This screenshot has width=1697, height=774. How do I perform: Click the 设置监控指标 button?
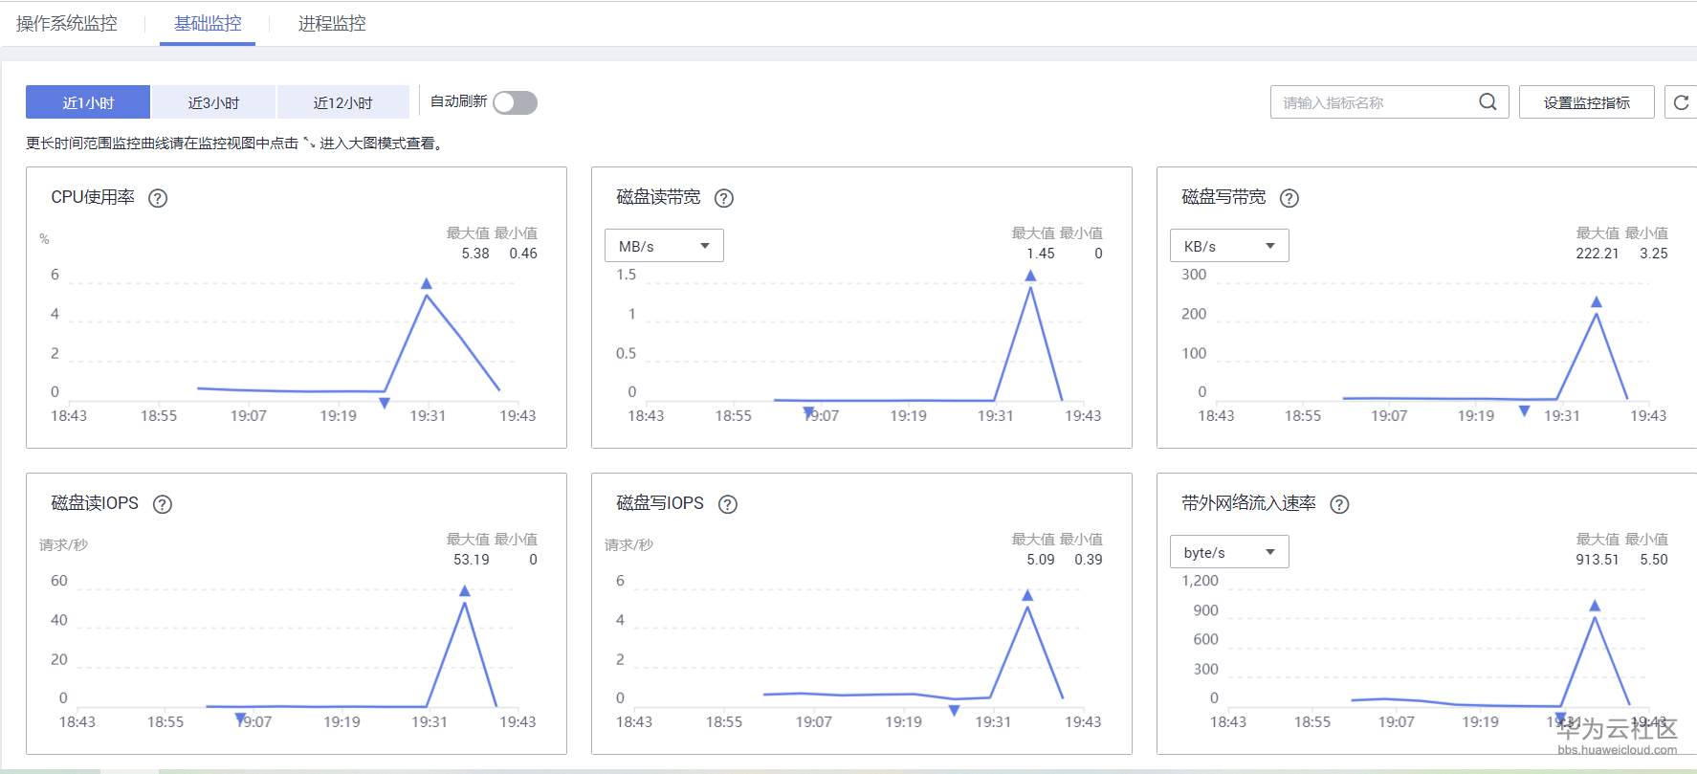point(1586,102)
